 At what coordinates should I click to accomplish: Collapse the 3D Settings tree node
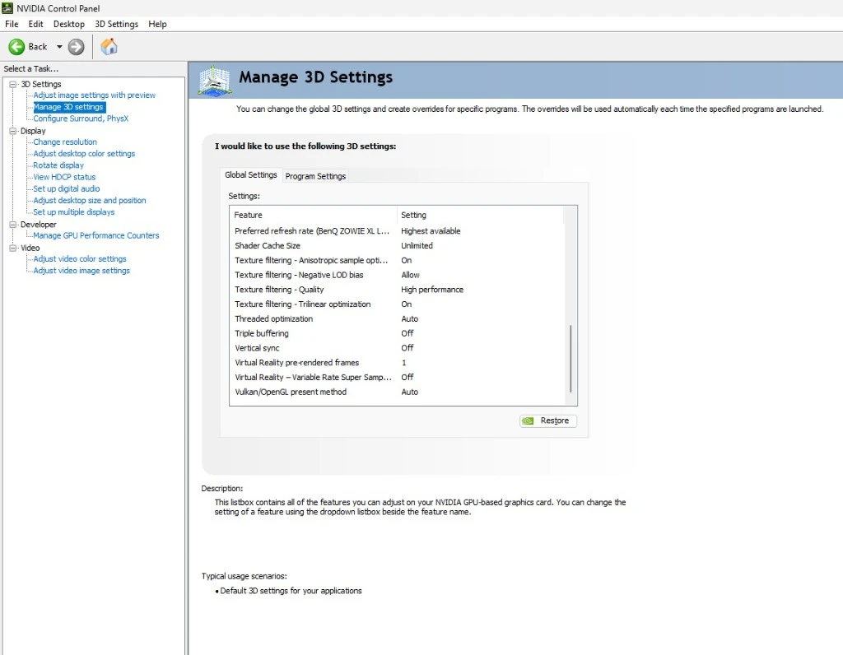click(13, 85)
